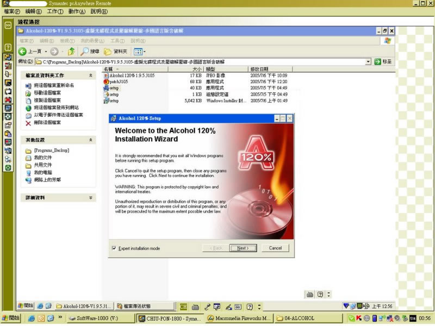Image resolution: width=435 pixels, height=326 pixels.
Task: Select the Alcohol 120% 1.9.5.3105 JPEG file
Action: coord(129,76)
